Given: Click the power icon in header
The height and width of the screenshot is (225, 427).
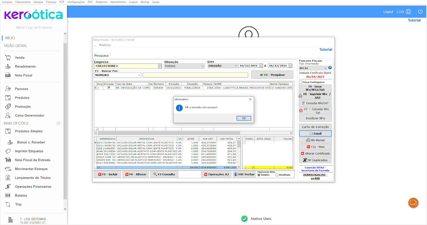Looking at the screenshot, I should [420, 11].
